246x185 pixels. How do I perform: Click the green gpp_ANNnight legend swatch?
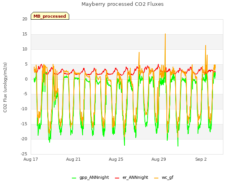click(74, 178)
